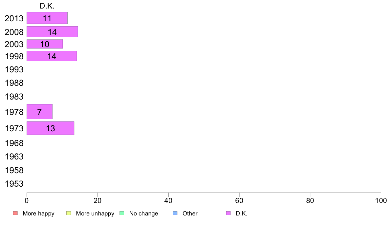Click the More happy legend label

pyautogui.click(x=38, y=213)
